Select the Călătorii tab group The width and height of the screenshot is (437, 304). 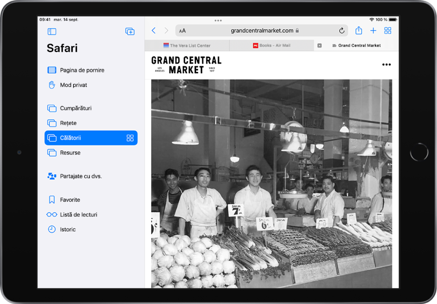[x=91, y=138]
